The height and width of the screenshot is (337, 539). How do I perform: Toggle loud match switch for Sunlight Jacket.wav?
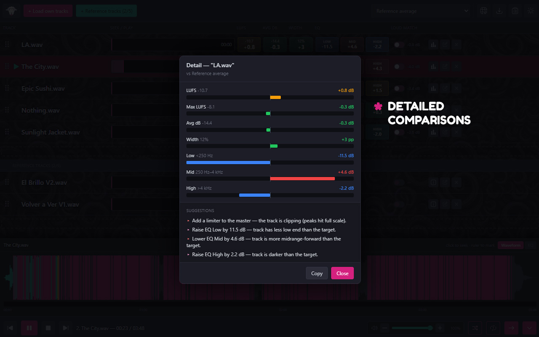click(399, 132)
